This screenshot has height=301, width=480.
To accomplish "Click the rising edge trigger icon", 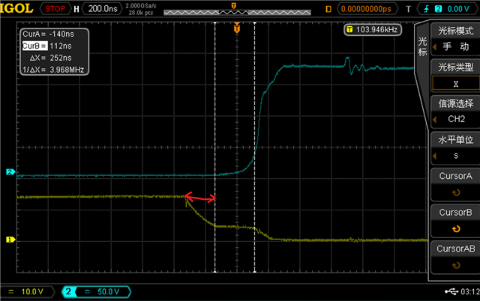I will point(427,9).
